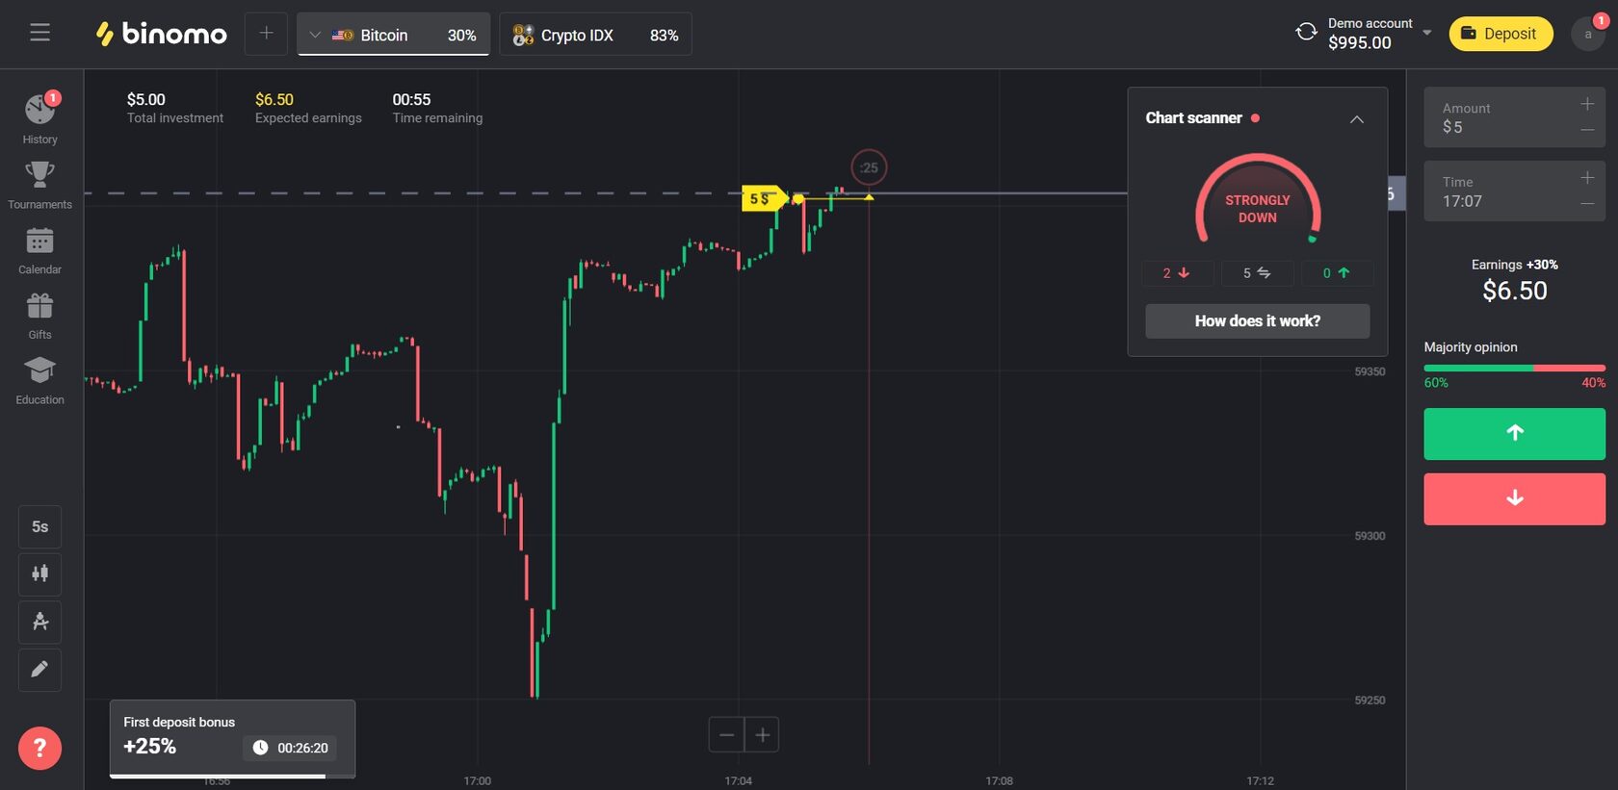Click the Earnings +30% label

(1514, 265)
